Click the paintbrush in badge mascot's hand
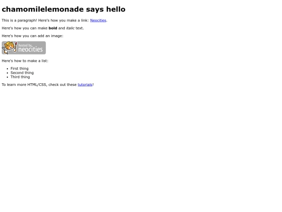Image resolution: width=282 pixels, height=212 pixels. [15, 47]
